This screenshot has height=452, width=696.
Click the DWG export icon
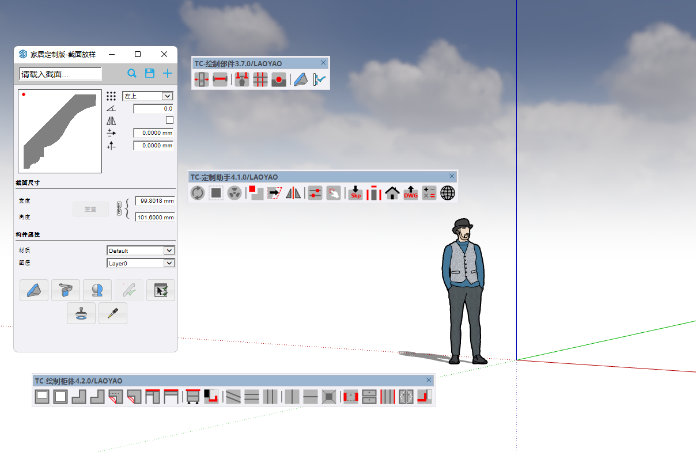410,193
